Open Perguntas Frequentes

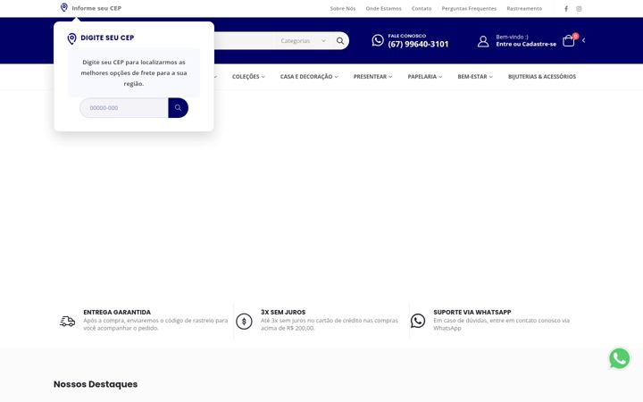click(x=469, y=9)
